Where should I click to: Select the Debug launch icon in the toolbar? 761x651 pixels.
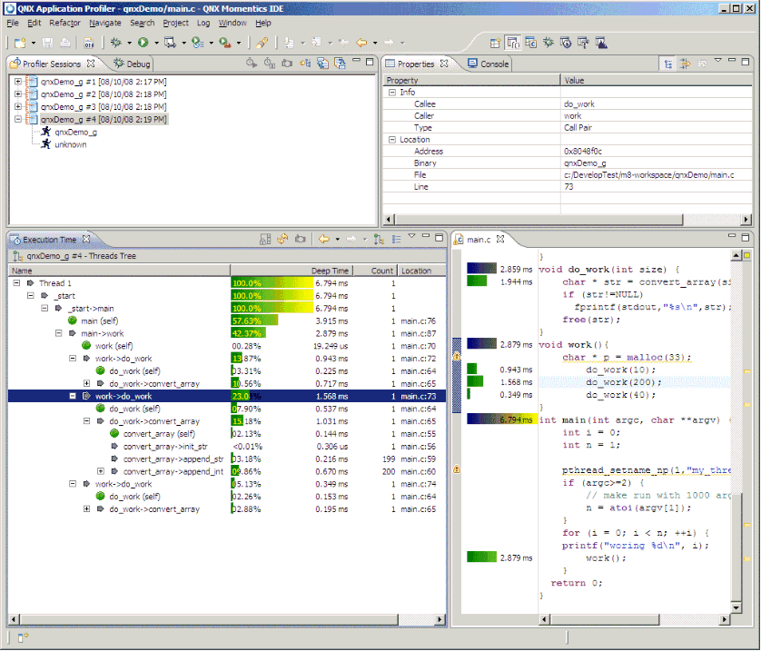(x=115, y=42)
